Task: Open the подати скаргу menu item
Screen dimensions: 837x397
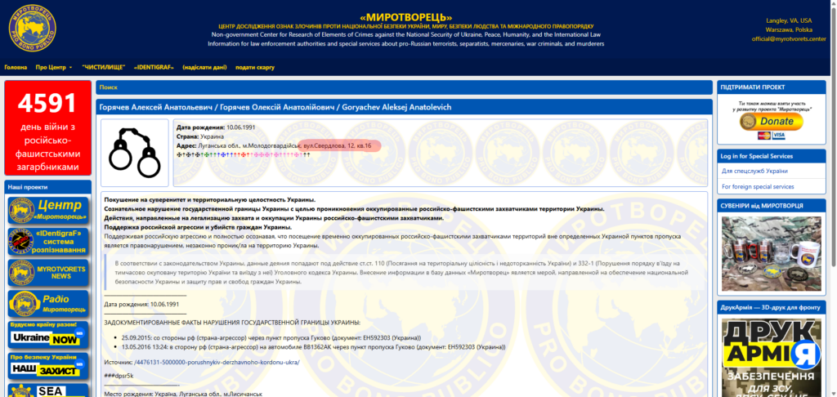Action: tap(255, 67)
